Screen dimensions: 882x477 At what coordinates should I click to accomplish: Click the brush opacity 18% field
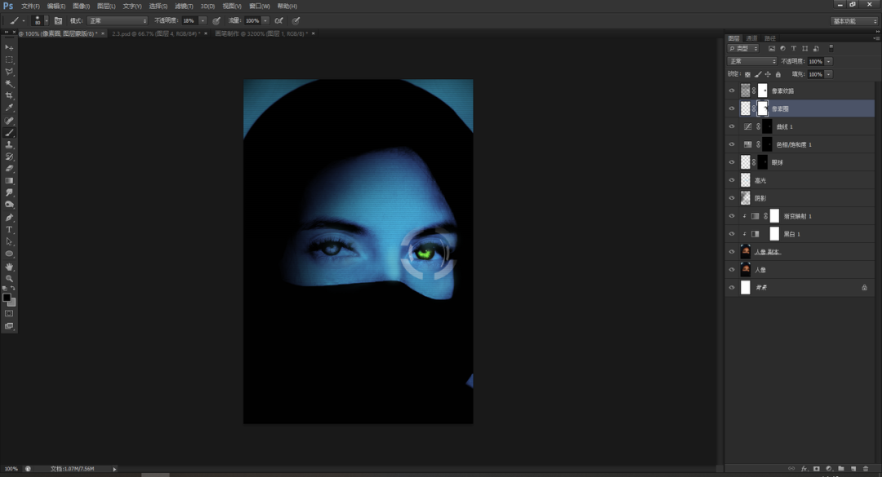(x=189, y=20)
